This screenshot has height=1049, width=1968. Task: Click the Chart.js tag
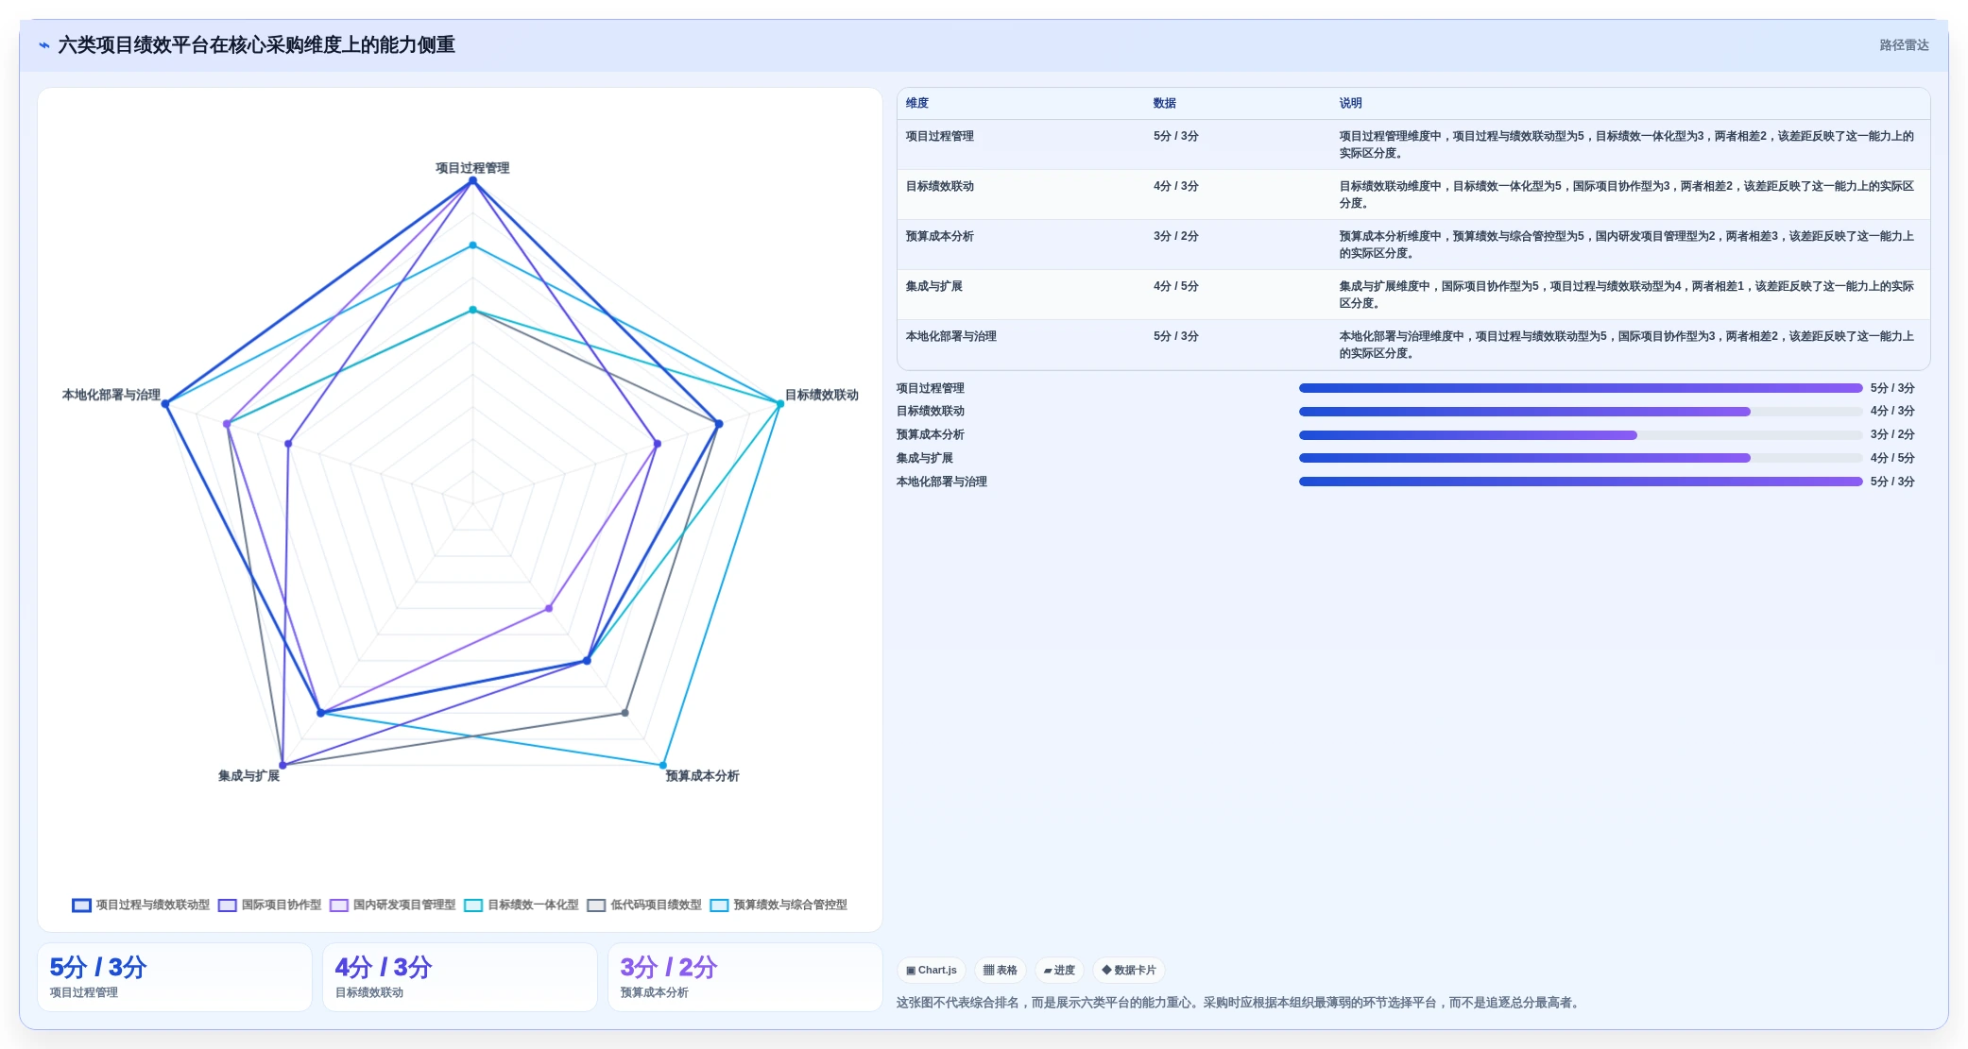point(932,970)
